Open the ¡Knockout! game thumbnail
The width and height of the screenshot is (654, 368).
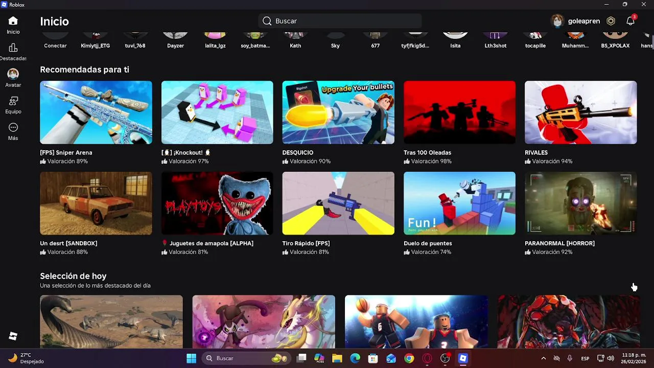coord(217,112)
